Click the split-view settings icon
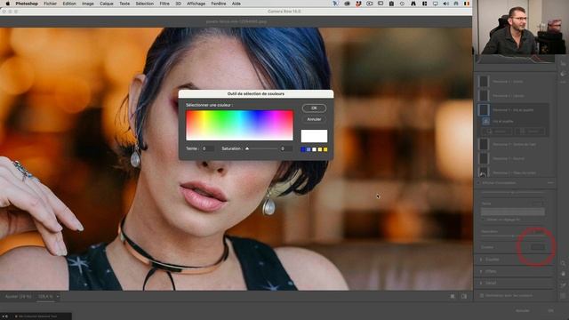The height and width of the screenshot is (320, 569). coord(464,296)
